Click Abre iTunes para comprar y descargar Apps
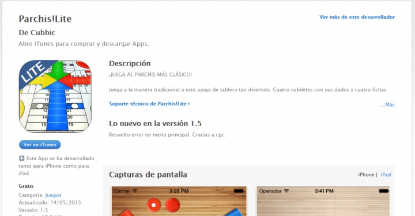Viewport: 415px width, 216px height. click(x=84, y=44)
